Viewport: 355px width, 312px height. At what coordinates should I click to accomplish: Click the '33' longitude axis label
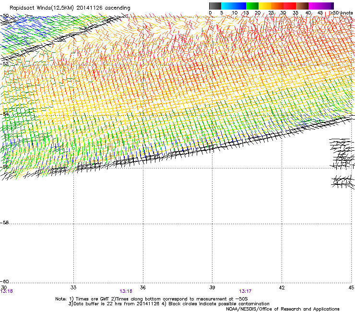73,288
